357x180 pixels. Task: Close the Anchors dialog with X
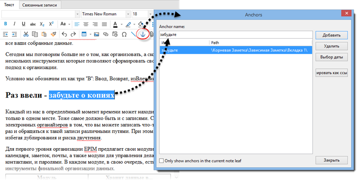[346, 13]
